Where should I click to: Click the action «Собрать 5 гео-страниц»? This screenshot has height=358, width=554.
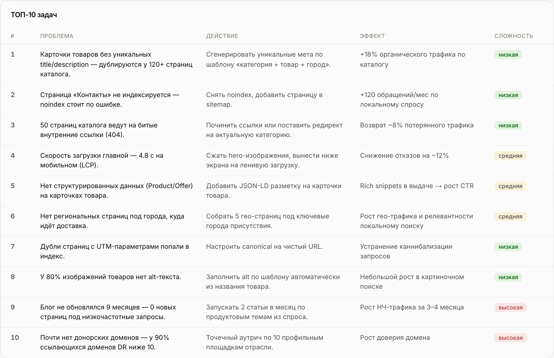click(267, 221)
